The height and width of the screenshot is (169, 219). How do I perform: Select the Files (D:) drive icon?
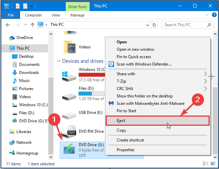(69, 96)
